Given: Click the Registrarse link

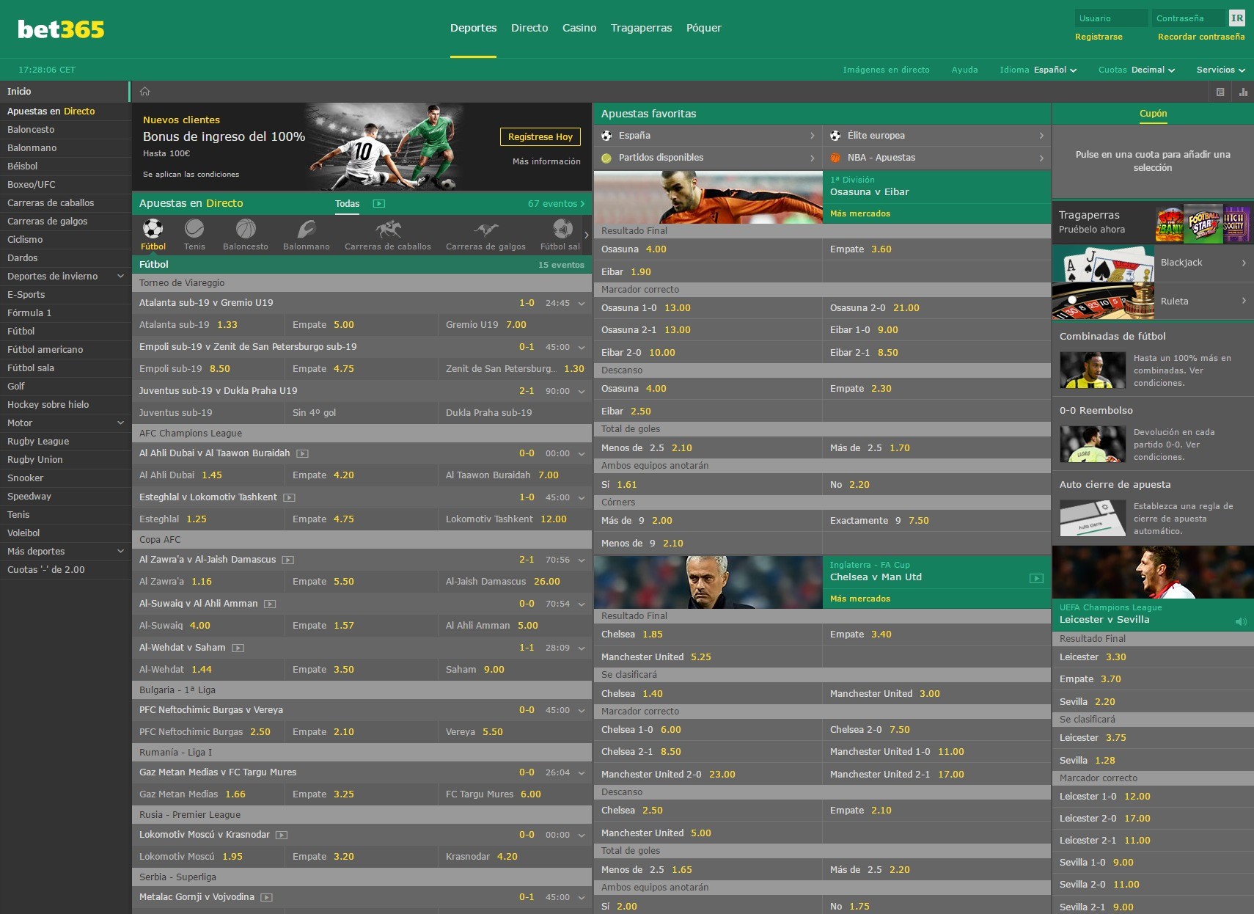Looking at the screenshot, I should [x=1099, y=37].
